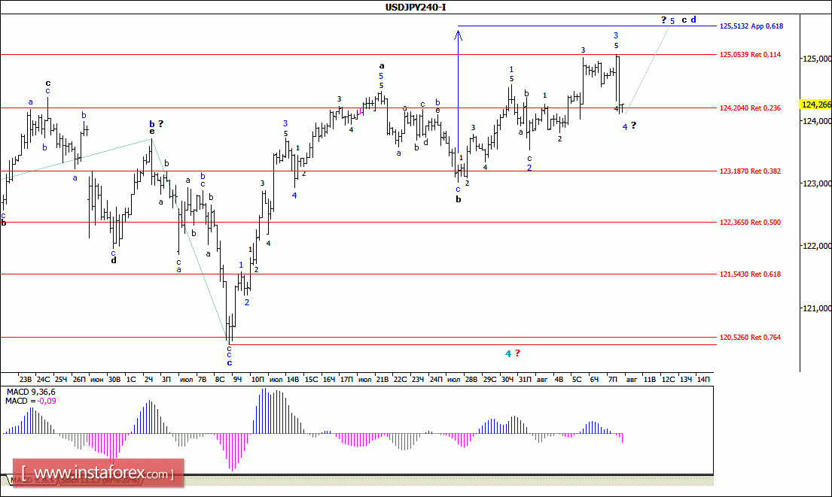Select the 121,5430 Ret 0,618 level label
The image size is (832, 497).
click(750, 274)
